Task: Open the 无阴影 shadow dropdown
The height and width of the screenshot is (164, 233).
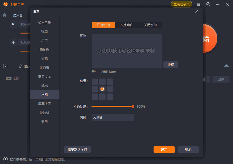Action: point(113,117)
